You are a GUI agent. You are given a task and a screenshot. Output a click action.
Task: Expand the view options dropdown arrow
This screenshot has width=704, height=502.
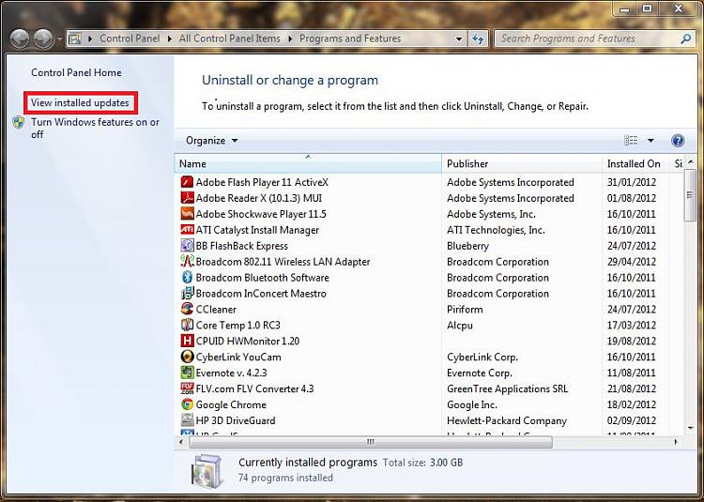(650, 141)
